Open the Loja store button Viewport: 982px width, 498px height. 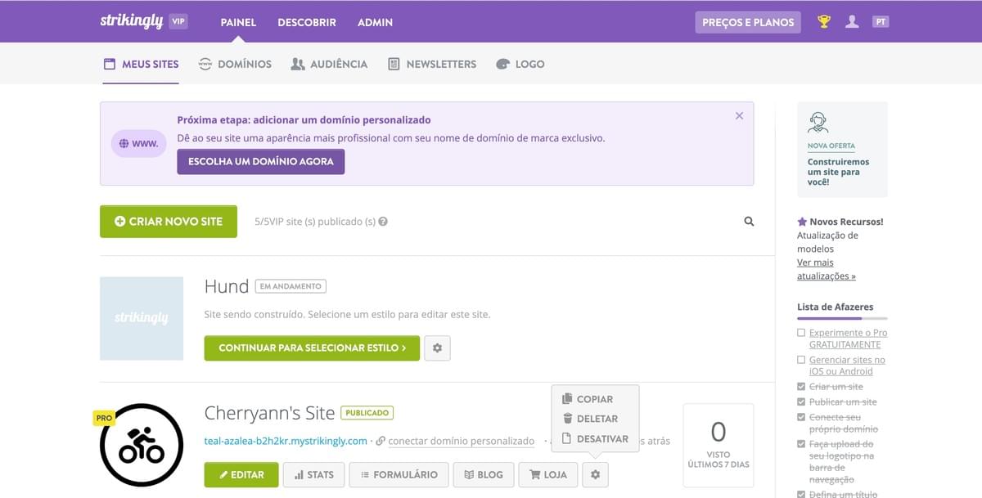click(548, 474)
